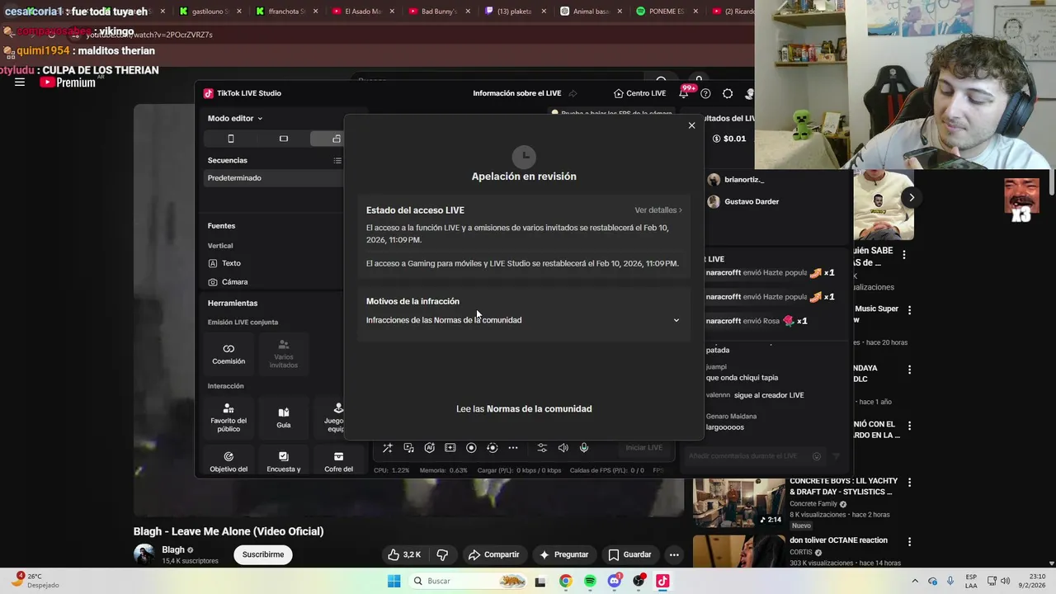Viewport: 1056px width, 594px height.
Task: Open Ver detalles of LIVE access status
Action: point(658,210)
